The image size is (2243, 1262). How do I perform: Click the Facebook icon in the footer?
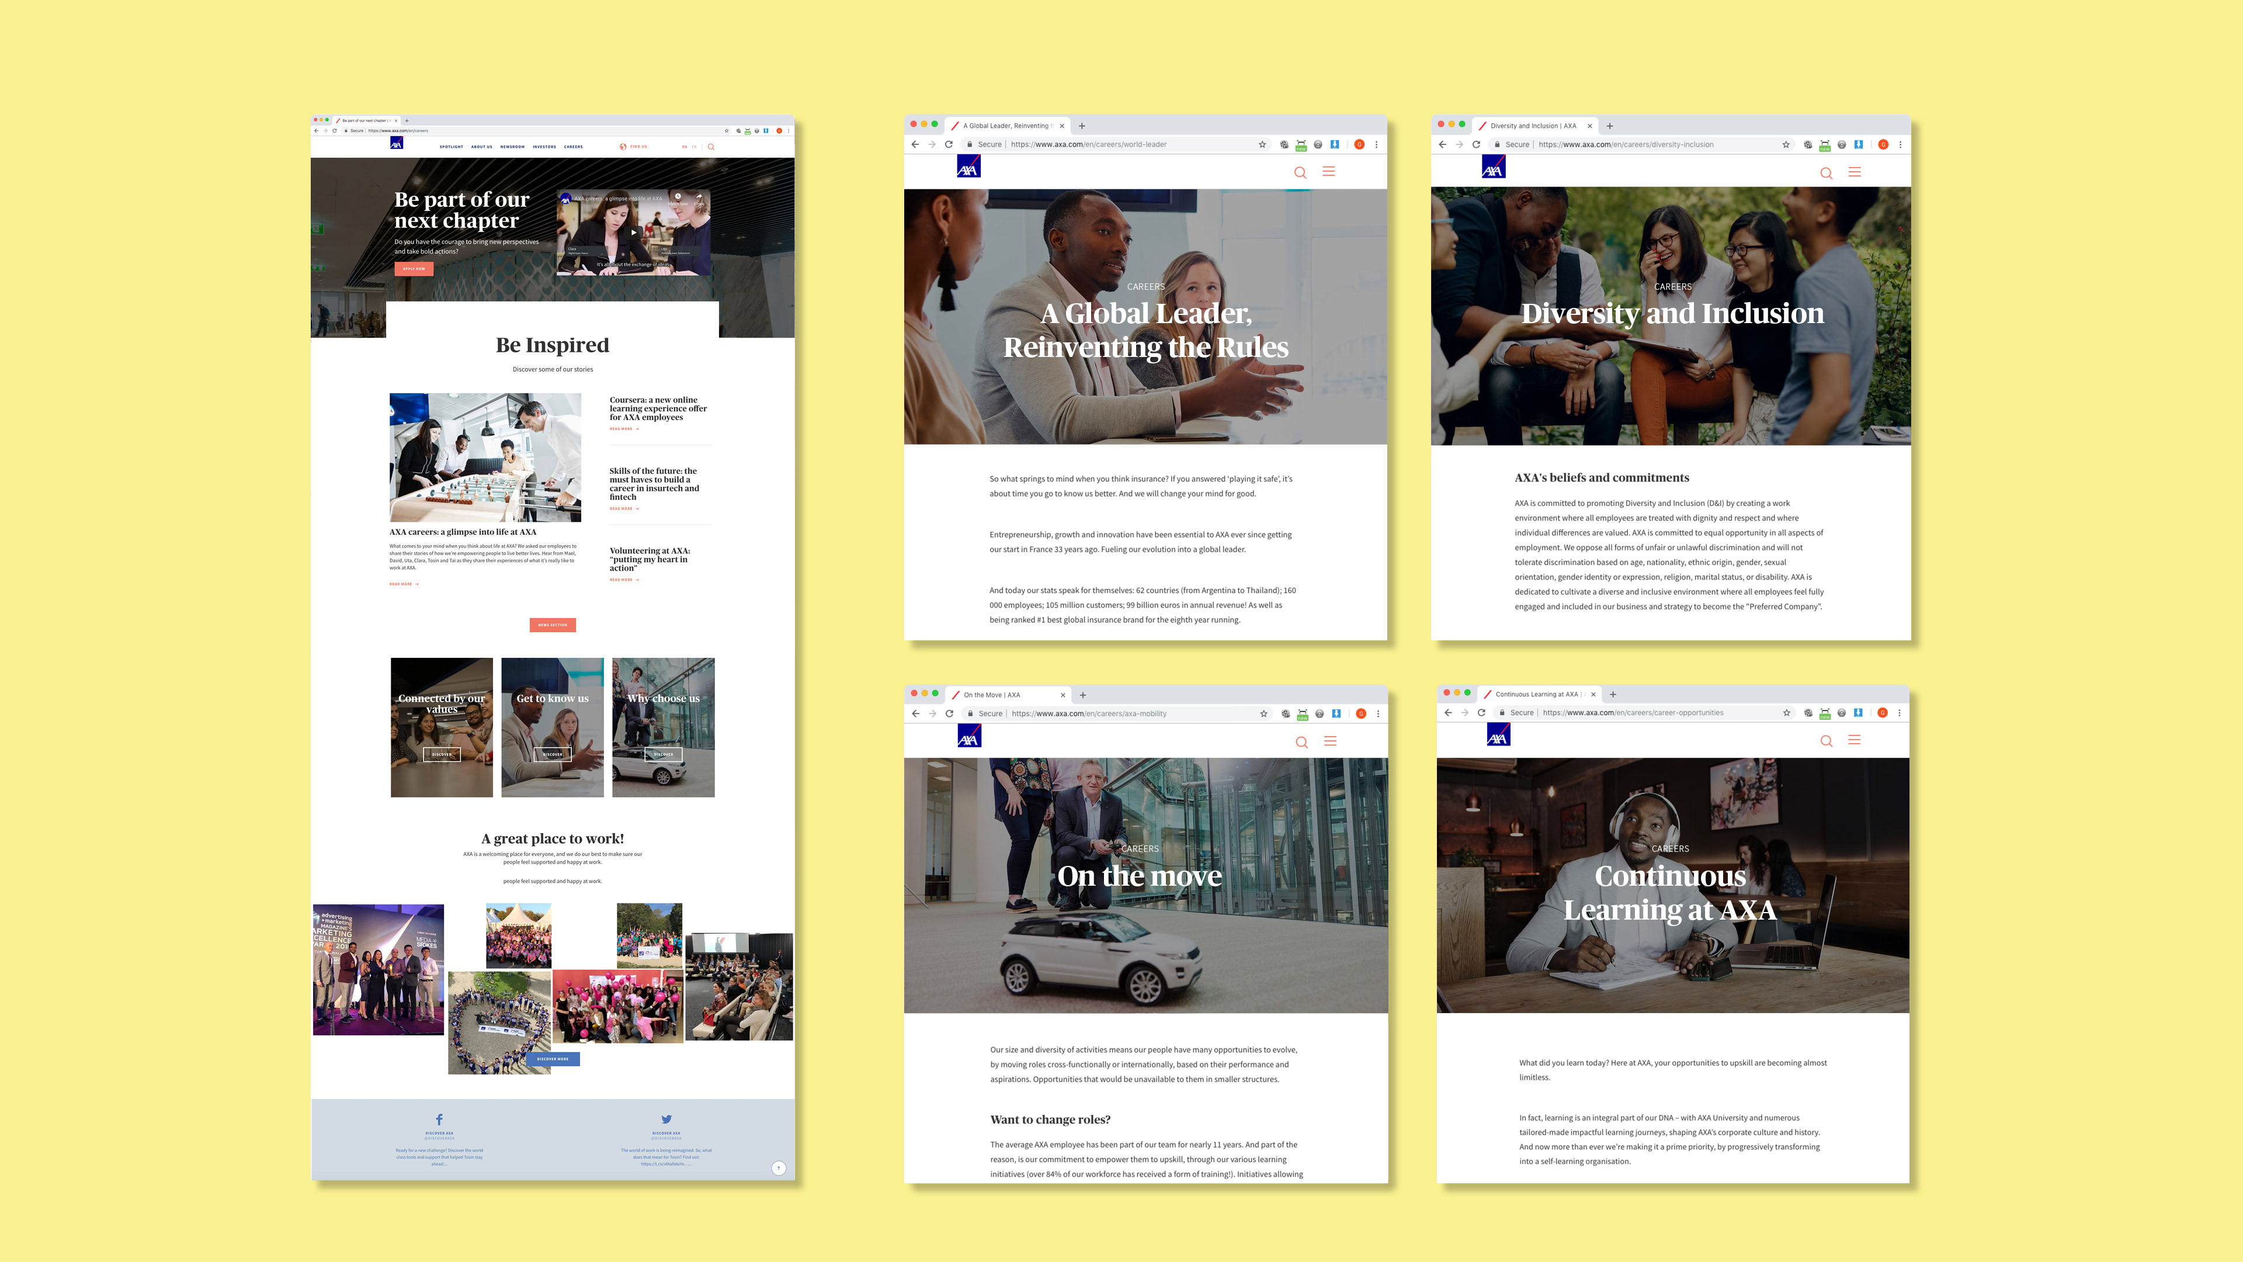coord(439,1119)
